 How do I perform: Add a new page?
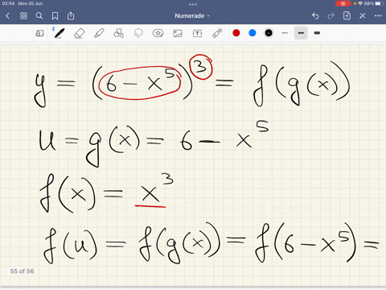tap(347, 16)
